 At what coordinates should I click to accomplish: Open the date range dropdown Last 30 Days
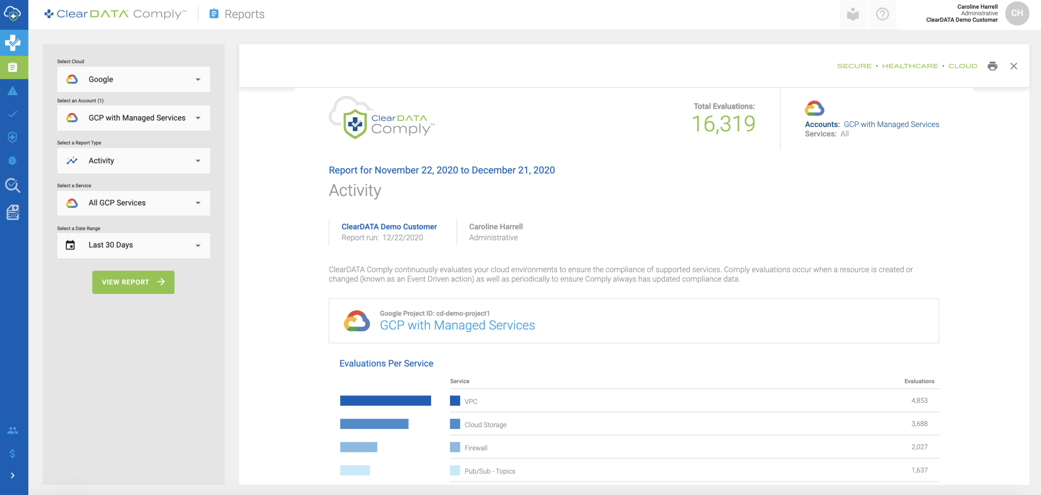point(133,245)
